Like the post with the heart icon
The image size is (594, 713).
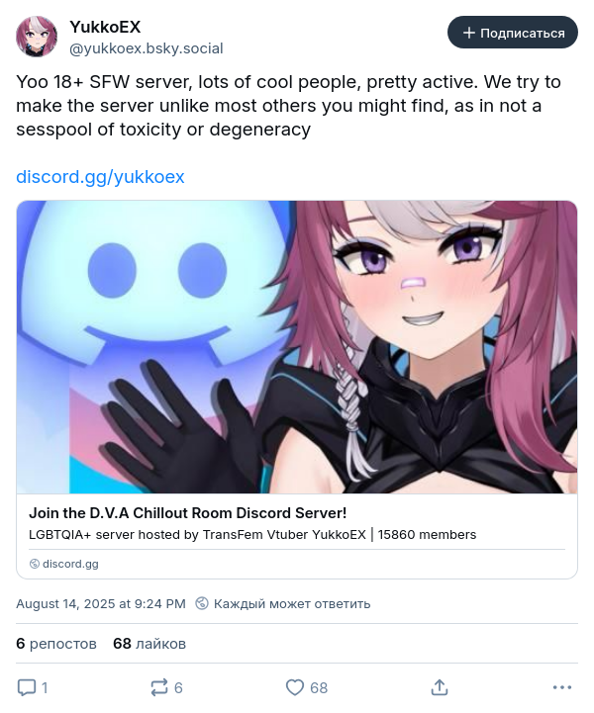click(x=294, y=687)
